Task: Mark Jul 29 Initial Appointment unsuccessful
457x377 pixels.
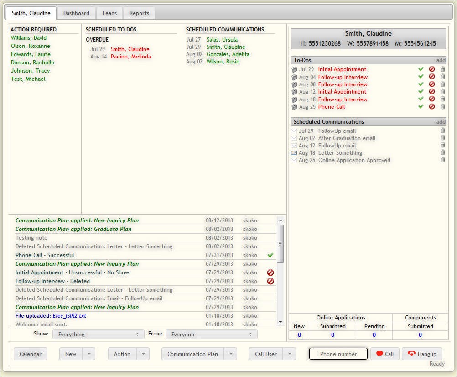Action: (x=432, y=69)
